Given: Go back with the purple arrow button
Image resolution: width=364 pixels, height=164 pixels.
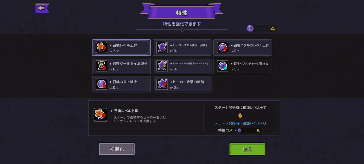Looking at the screenshot, I should coord(42,8).
